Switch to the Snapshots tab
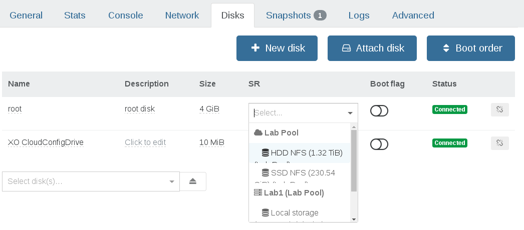 (x=296, y=15)
